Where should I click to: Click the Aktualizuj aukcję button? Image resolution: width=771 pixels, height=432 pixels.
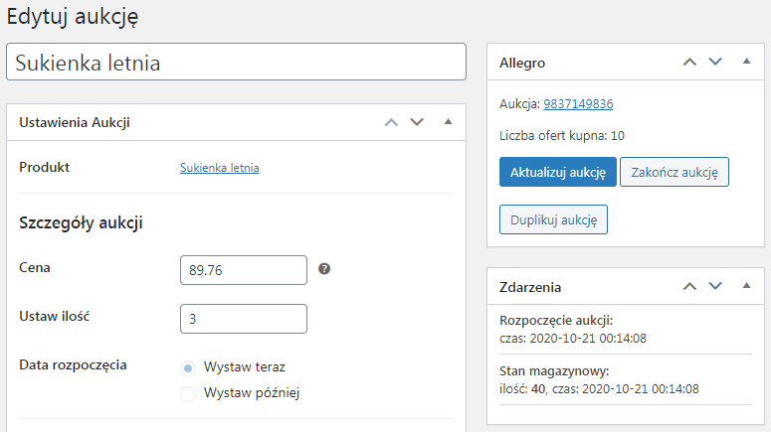(x=557, y=172)
